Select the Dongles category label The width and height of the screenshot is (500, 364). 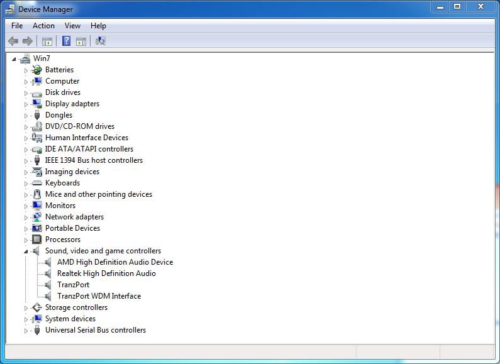58,115
